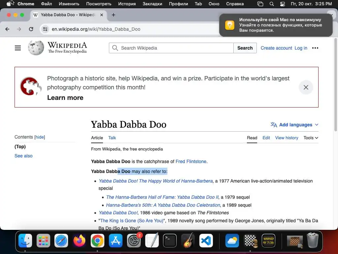The width and height of the screenshot is (338, 254).
Task: Open Yabba Dabba Doo! video game link
Action: [118, 213]
